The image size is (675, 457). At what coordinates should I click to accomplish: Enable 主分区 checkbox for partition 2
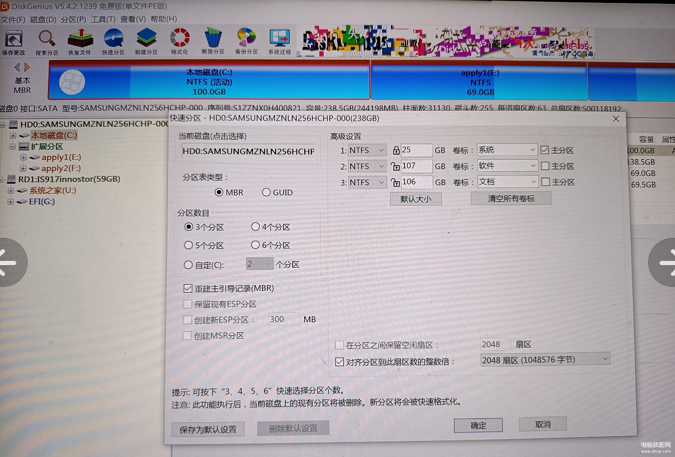tap(545, 166)
